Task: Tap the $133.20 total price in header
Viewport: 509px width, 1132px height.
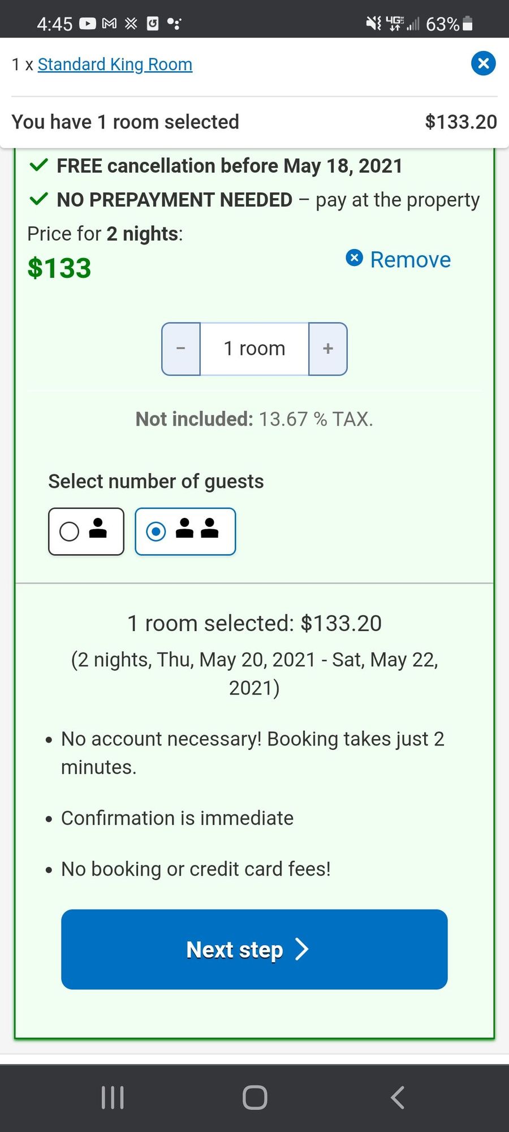Action: click(x=460, y=122)
